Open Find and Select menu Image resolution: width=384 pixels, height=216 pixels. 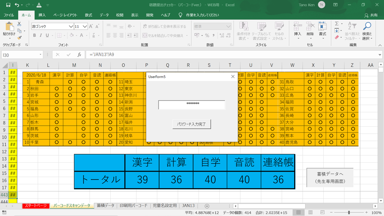click(367, 31)
